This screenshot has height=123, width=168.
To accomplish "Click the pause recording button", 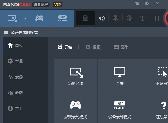I will click(x=157, y=18).
